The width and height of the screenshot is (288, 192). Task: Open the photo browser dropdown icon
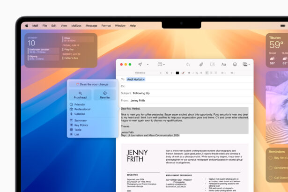246,64
